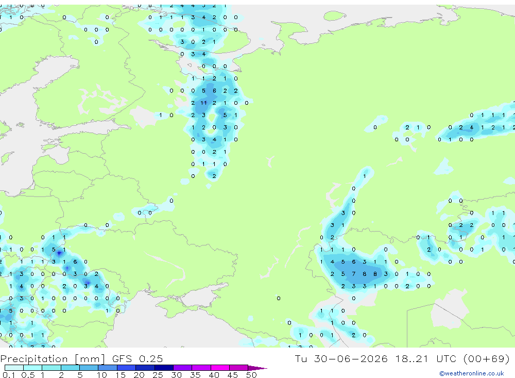Click the legend label '15'

coord(120,375)
